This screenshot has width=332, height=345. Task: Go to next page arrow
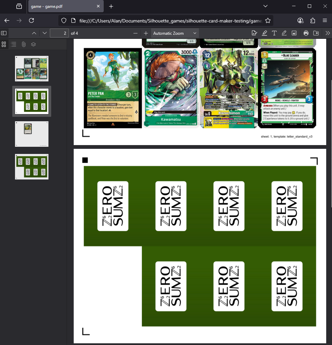[45, 33]
